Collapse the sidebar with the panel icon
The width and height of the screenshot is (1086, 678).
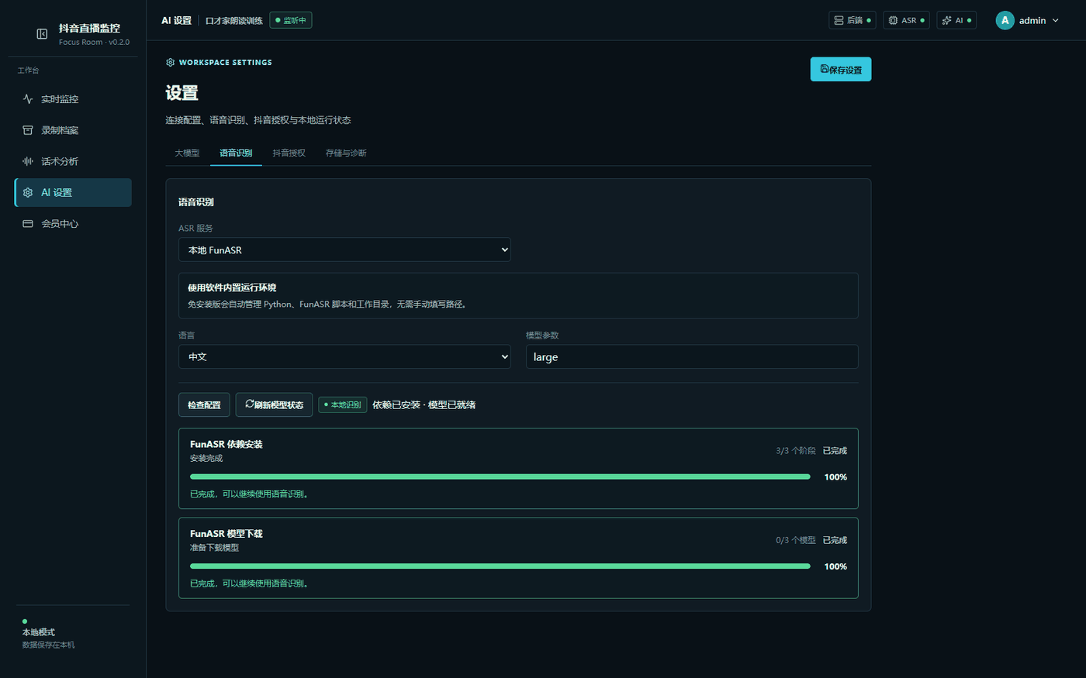42,33
